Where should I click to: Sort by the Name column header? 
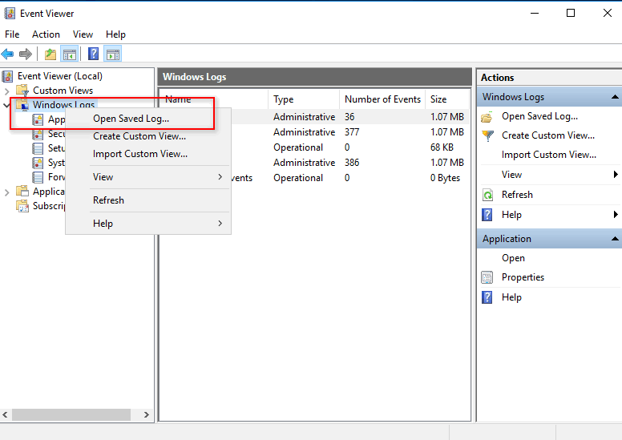pos(214,99)
